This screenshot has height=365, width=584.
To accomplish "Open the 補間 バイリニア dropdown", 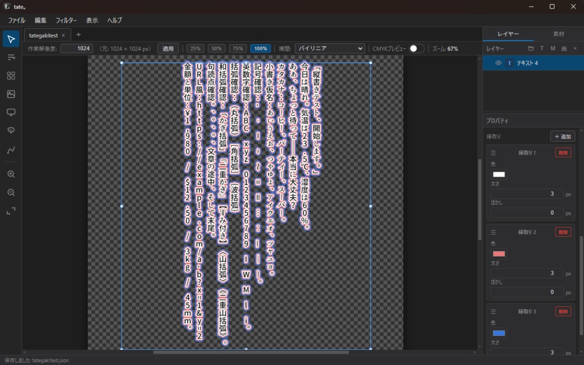I will tap(330, 48).
